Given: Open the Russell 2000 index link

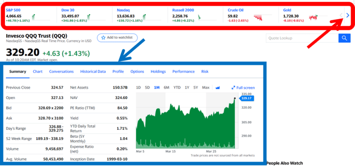Looking at the screenshot, I should pos(183,10).
